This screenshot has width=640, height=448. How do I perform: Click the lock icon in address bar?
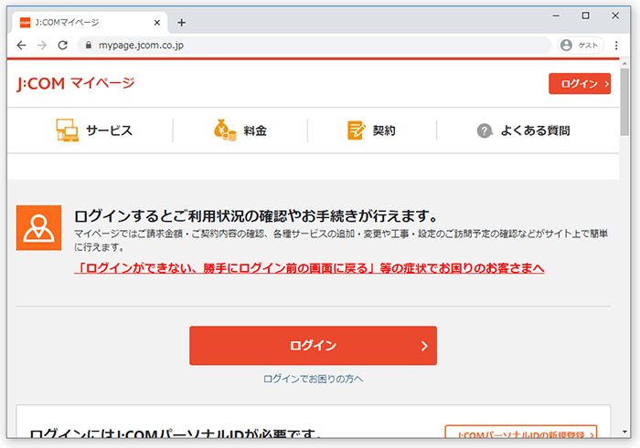pos(88,46)
